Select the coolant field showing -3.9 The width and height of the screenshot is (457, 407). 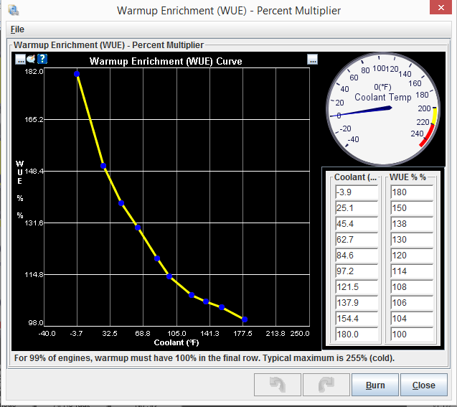[x=356, y=192]
